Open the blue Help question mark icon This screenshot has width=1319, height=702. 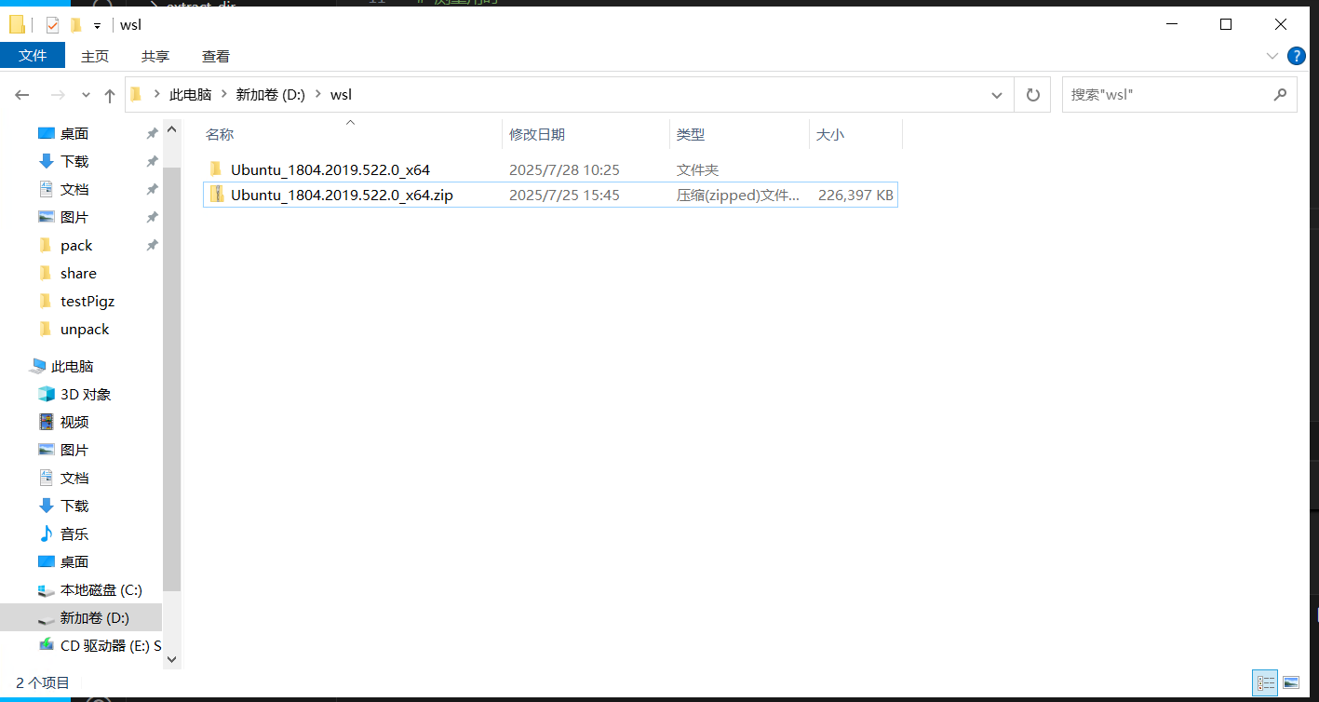1296,56
